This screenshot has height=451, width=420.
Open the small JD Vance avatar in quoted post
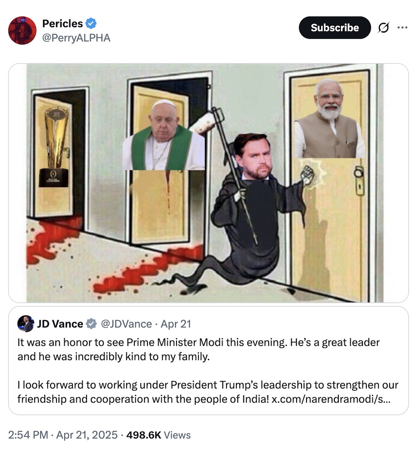(26, 323)
